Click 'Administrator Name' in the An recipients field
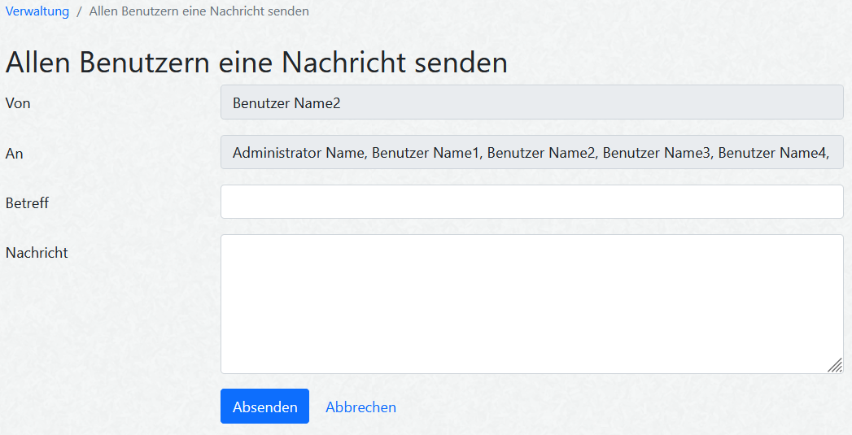This screenshot has height=435, width=852. point(298,152)
